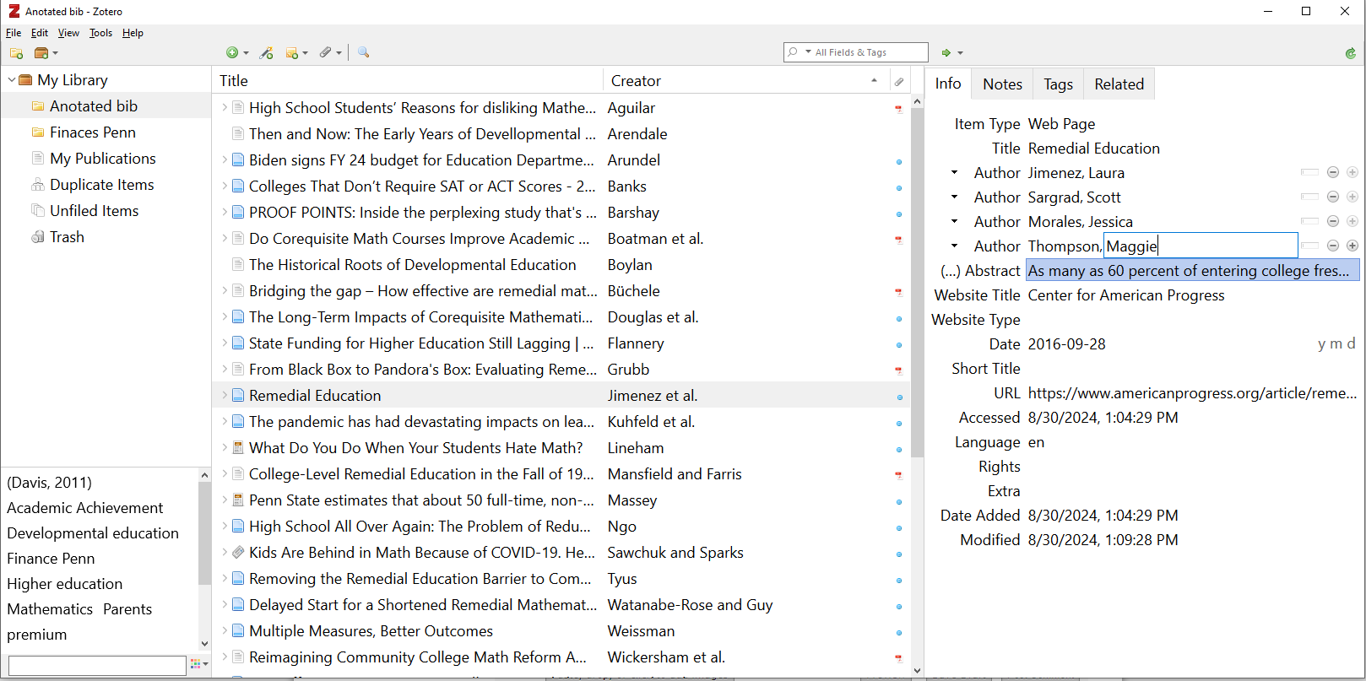Filter by the Higher education tag
Viewport: 1366px width, 681px height.
click(65, 584)
